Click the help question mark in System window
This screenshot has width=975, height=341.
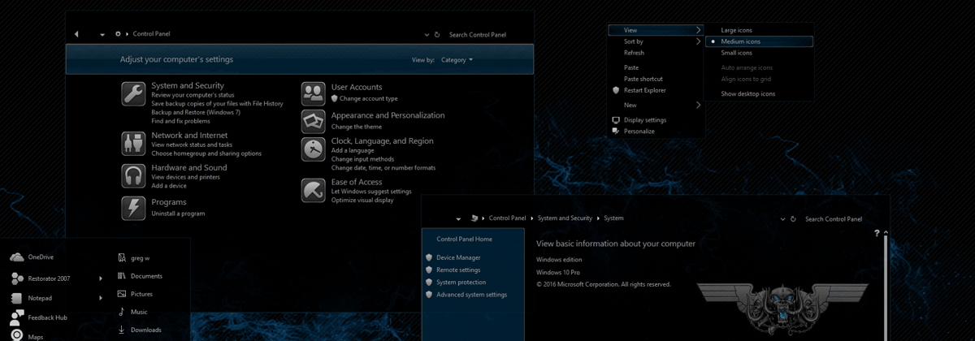point(877,233)
